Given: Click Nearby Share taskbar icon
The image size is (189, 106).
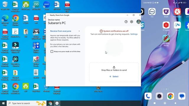Looking at the screenshot, I should click(x=57, y=103).
